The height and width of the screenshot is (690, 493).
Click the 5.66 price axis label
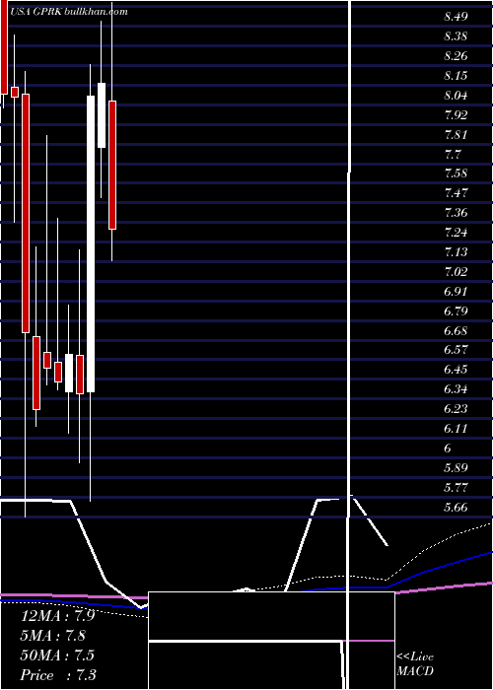point(456,508)
